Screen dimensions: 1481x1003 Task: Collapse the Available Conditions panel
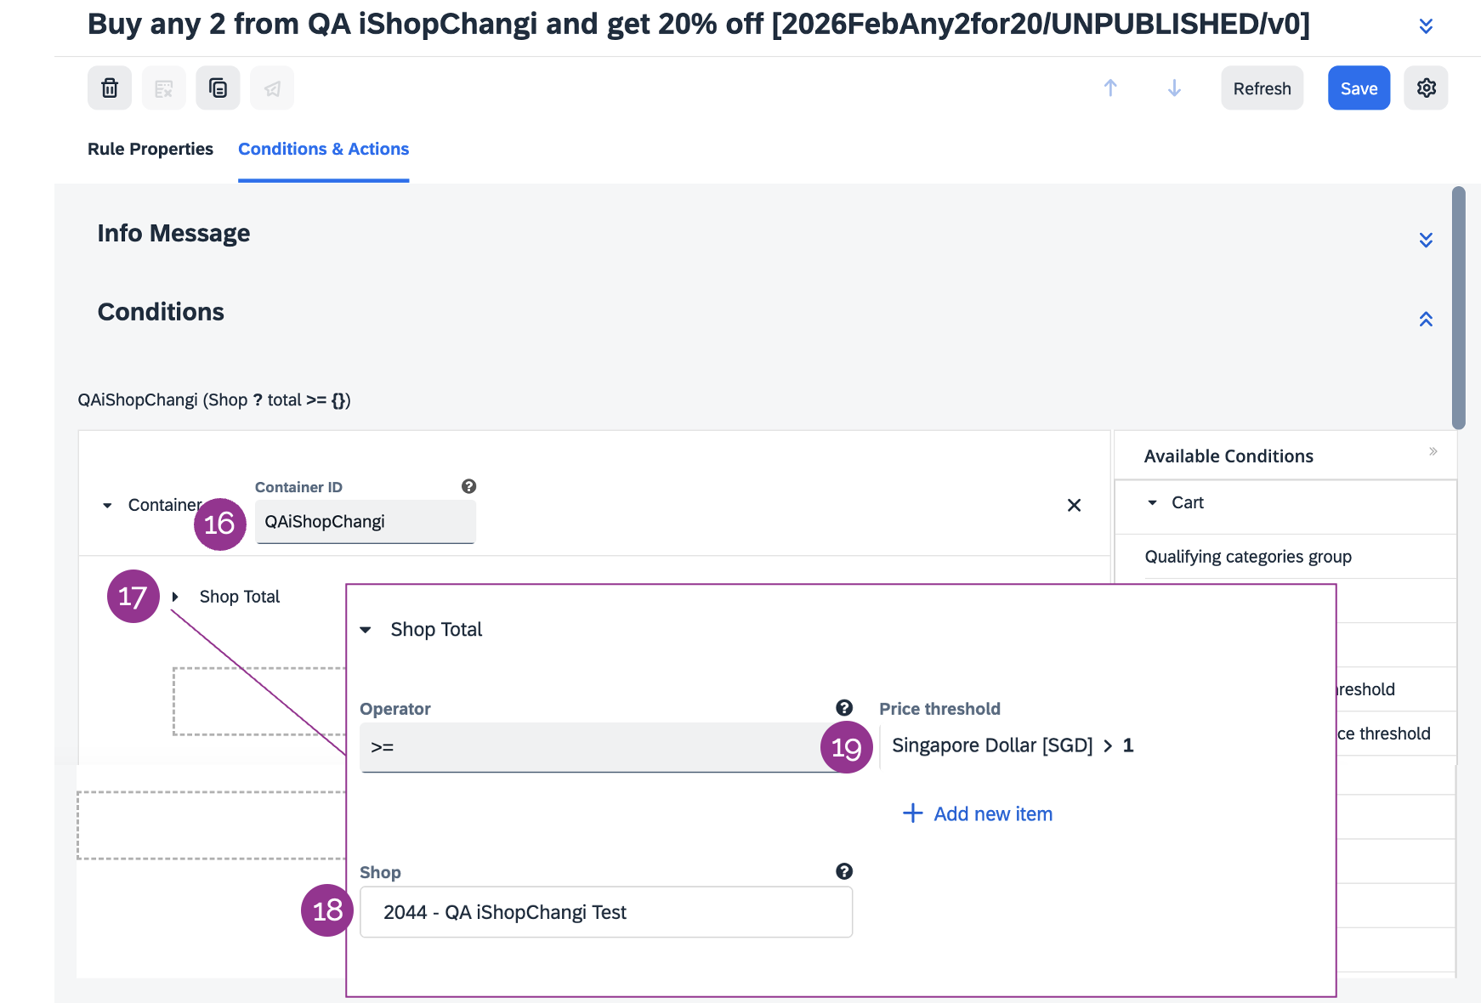(x=1433, y=451)
